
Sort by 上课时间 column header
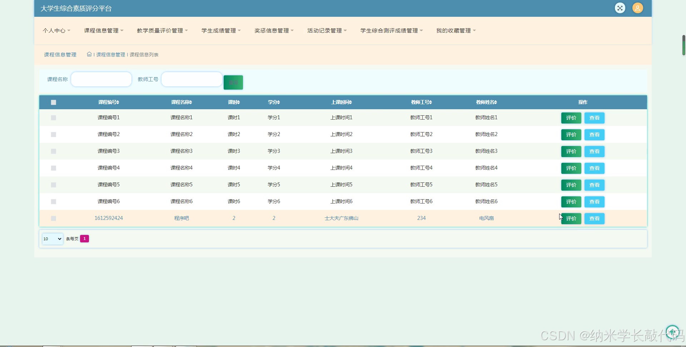(x=342, y=102)
